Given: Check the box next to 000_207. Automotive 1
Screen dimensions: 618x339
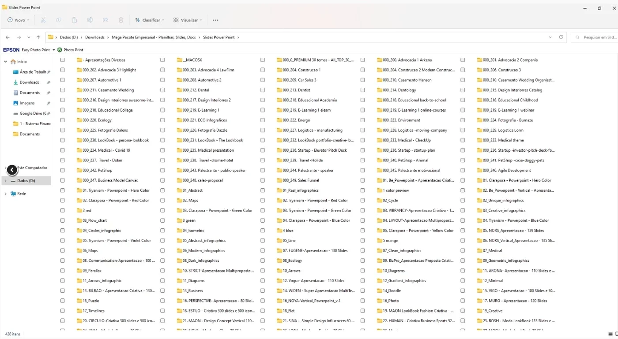Looking at the screenshot, I should pyautogui.click(x=62, y=80).
